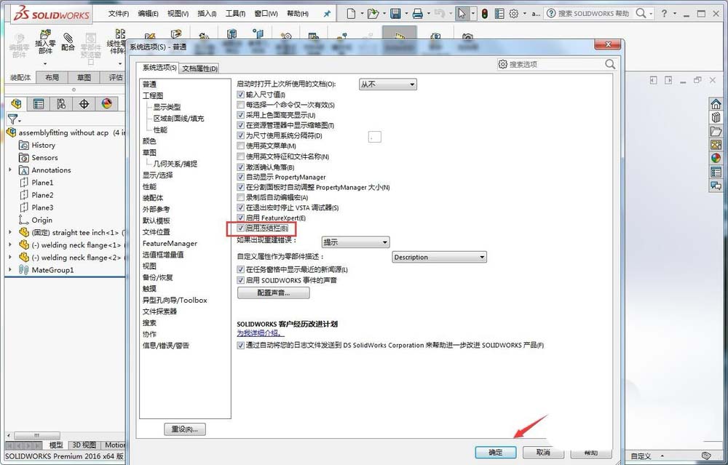Open the 工具(T) menu
This screenshot has width=728, height=465.
235,13
